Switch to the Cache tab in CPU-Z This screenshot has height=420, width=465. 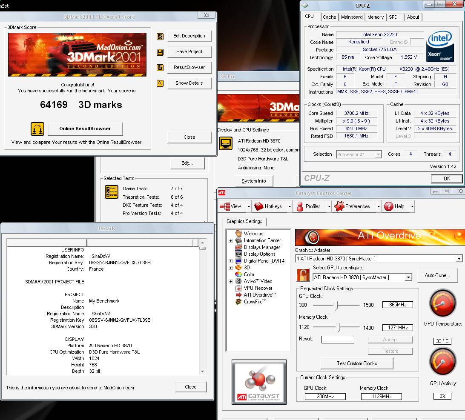point(329,17)
